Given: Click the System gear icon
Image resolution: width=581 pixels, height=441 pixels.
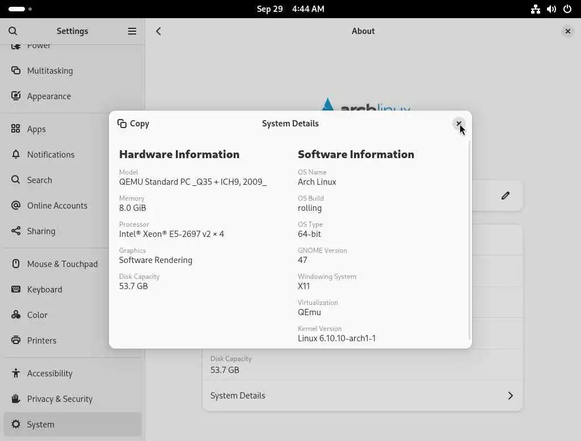Looking at the screenshot, I should [15, 425].
